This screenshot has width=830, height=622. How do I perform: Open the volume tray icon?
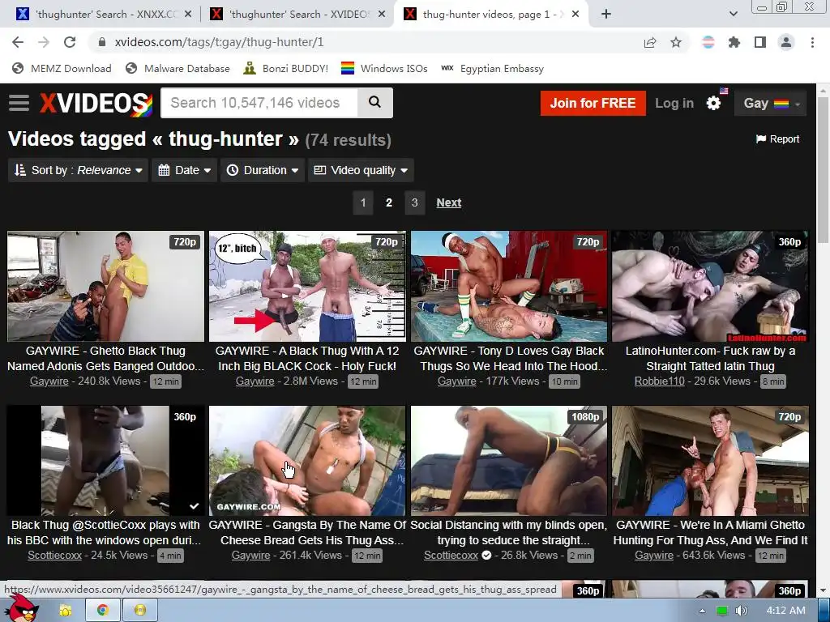click(x=741, y=611)
